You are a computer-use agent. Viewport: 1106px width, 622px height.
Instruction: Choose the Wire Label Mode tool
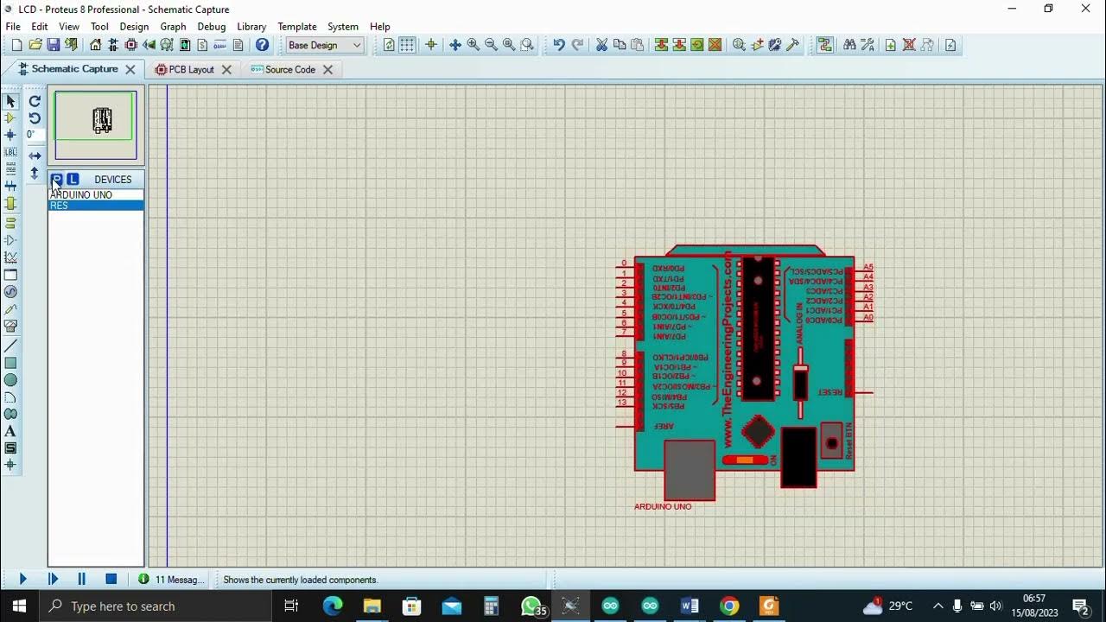(10, 152)
